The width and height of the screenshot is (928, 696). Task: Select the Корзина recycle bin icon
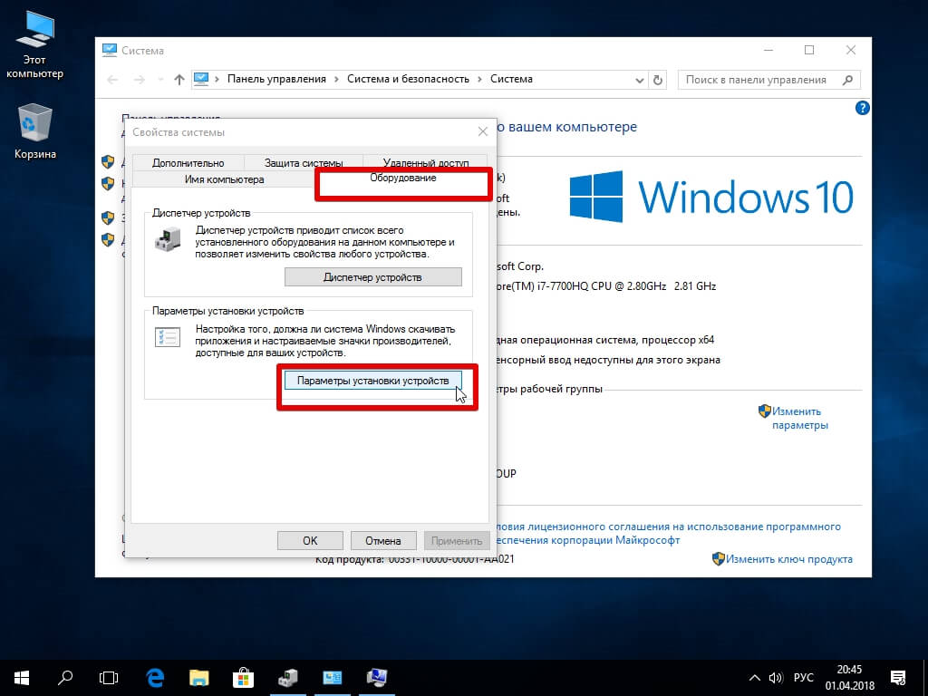(x=34, y=131)
